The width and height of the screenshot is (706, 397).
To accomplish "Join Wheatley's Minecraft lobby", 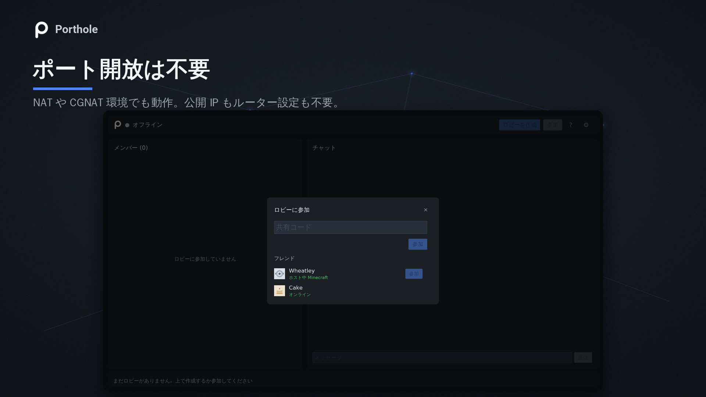I will (414, 273).
